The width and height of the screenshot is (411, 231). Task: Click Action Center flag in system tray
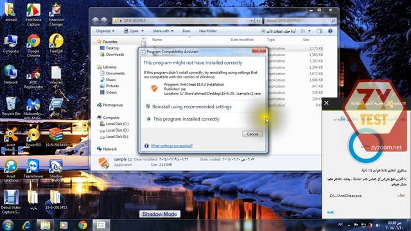tap(356, 225)
